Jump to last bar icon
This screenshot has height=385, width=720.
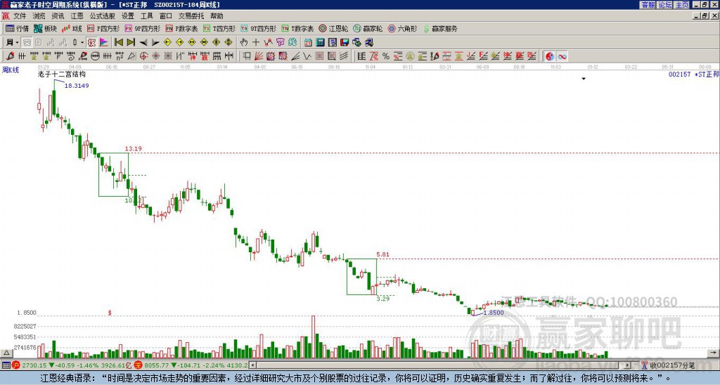[131, 42]
